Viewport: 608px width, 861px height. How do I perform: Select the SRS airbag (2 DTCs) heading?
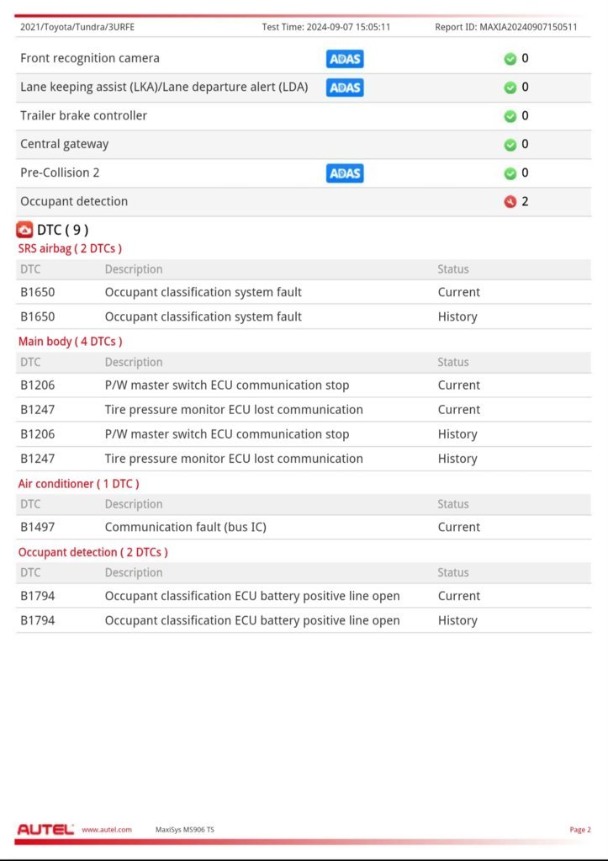pos(71,249)
